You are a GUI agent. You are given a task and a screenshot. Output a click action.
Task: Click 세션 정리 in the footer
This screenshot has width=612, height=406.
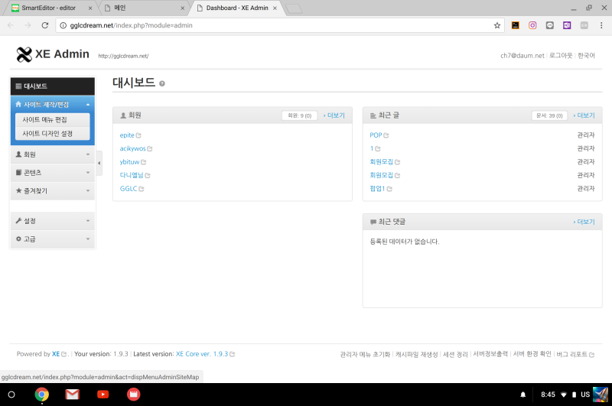coord(455,354)
